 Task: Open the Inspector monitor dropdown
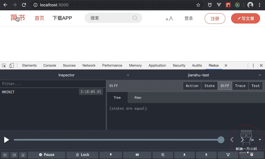click(x=66, y=75)
